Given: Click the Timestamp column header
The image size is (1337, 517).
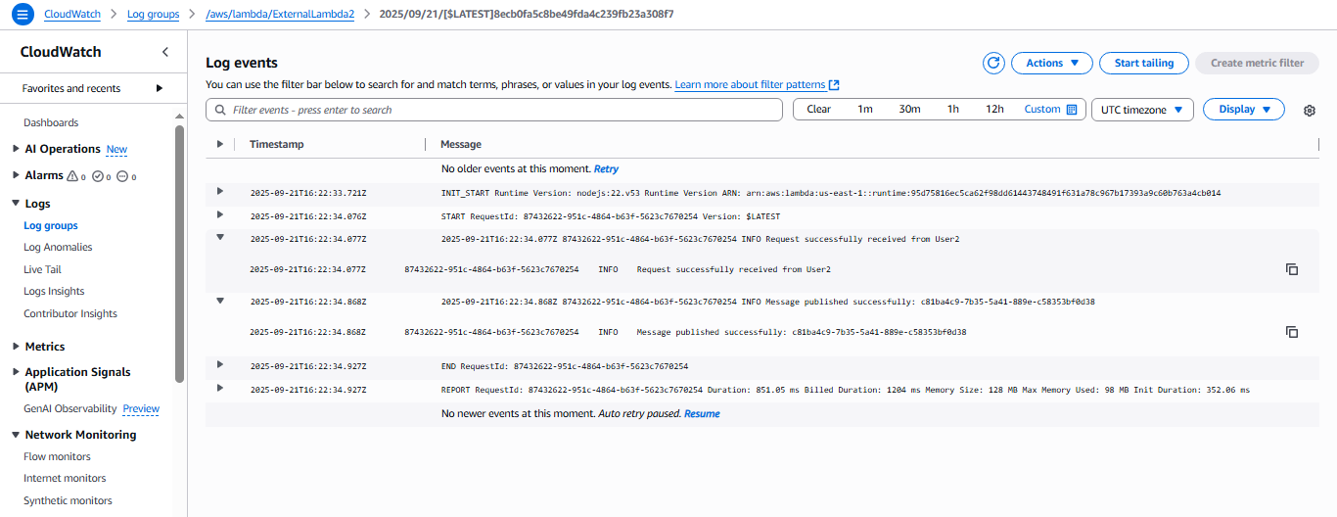Looking at the screenshot, I should click(x=277, y=144).
